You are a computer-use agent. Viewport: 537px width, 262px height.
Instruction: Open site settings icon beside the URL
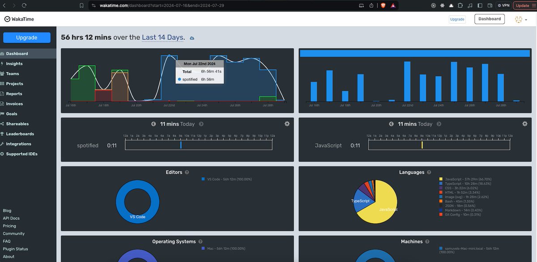[93, 5]
